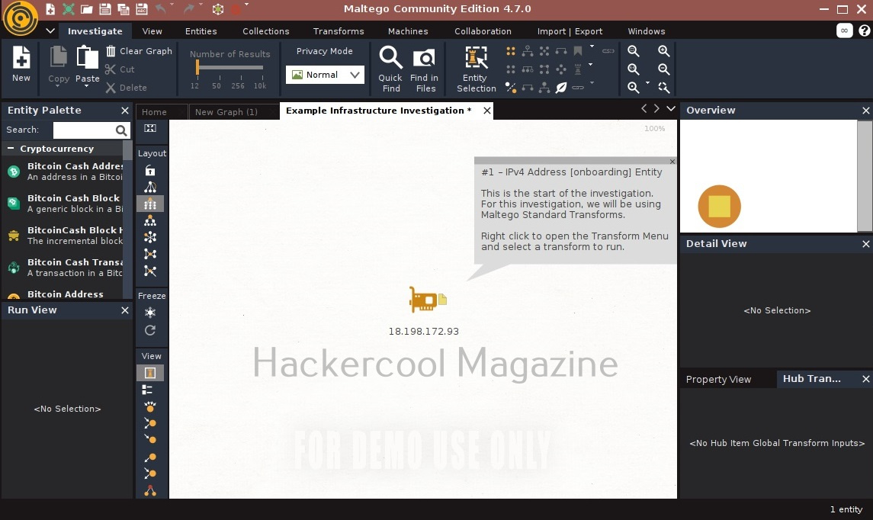Image resolution: width=873 pixels, height=520 pixels.
Task: Toggle the normal entity view mode
Action: click(x=150, y=372)
